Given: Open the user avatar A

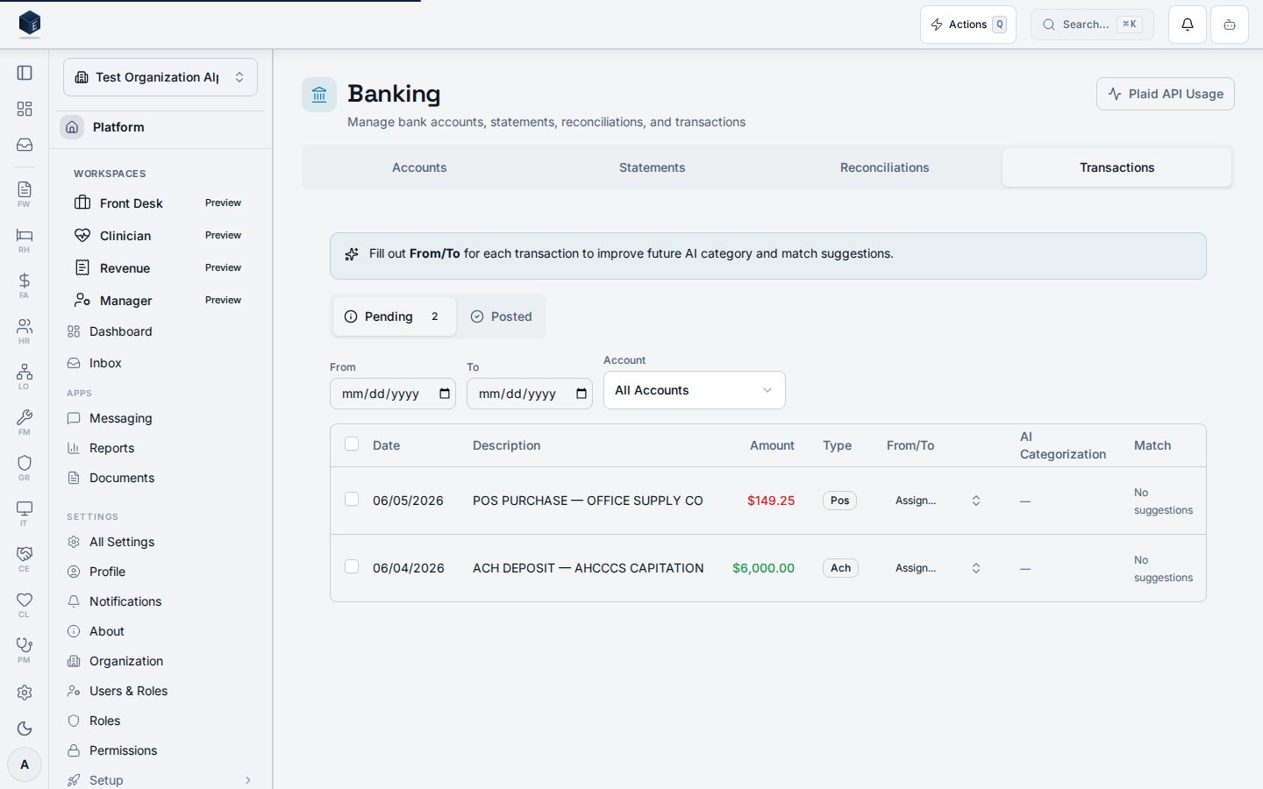Looking at the screenshot, I should pos(25,764).
